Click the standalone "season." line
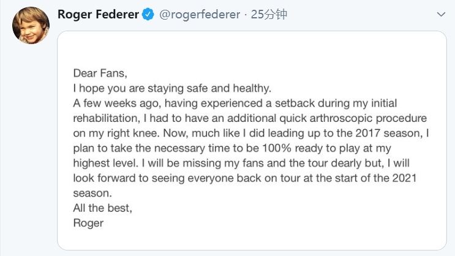 tap(92, 194)
